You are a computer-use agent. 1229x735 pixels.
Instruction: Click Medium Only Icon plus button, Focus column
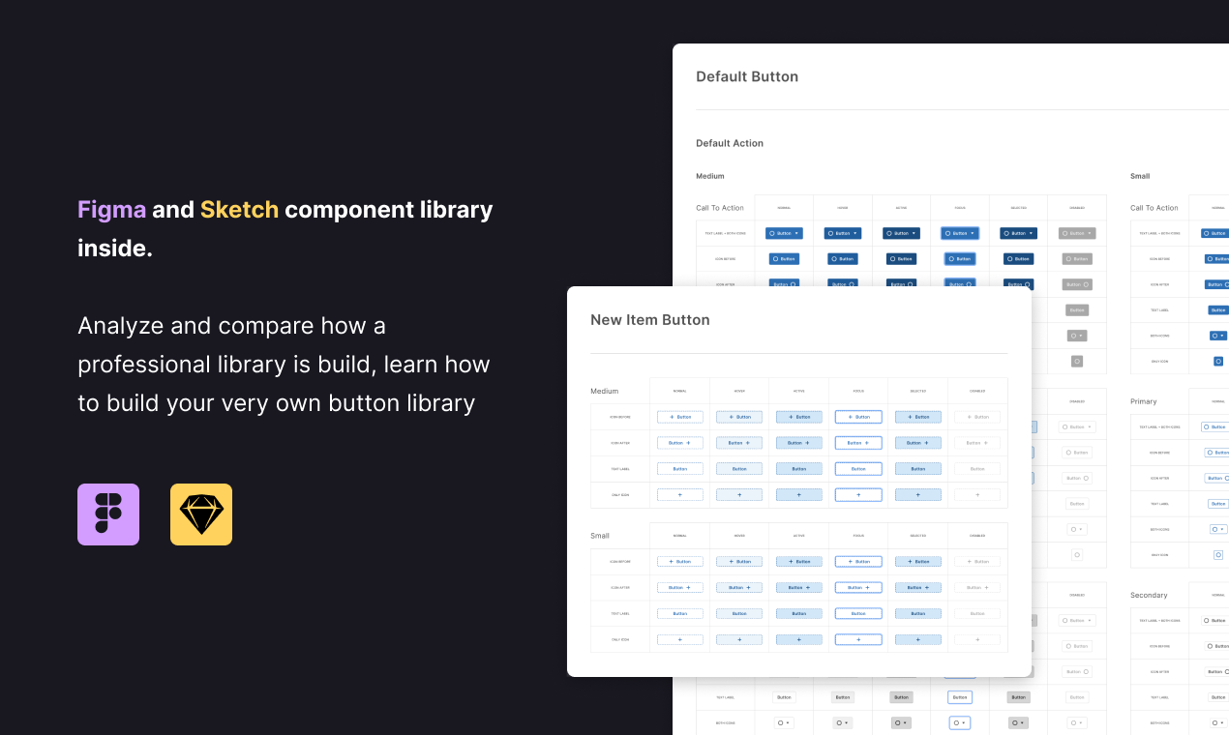pos(858,494)
